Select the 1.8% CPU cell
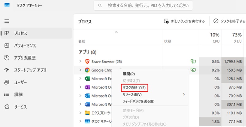 tap(210, 121)
